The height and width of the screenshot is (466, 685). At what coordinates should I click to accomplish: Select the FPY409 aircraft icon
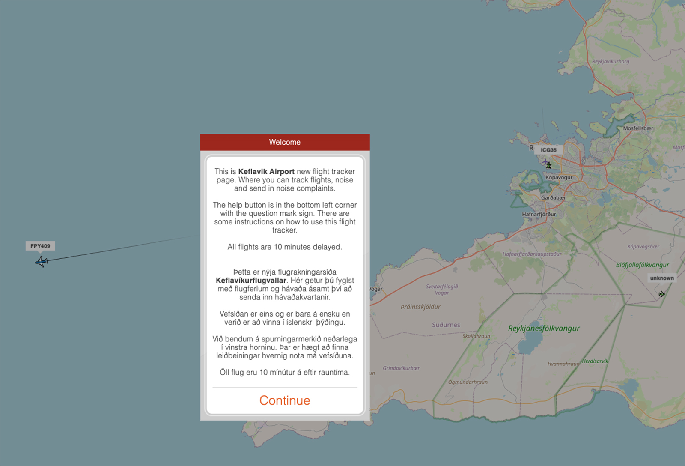point(41,261)
